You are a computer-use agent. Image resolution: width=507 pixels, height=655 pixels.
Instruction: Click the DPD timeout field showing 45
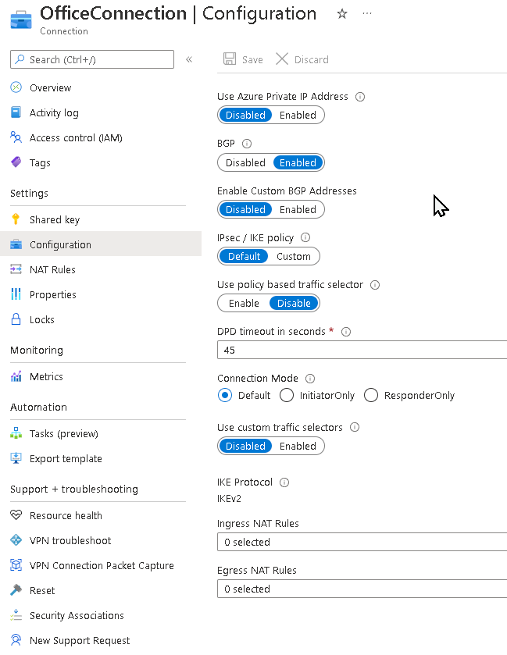(x=362, y=350)
